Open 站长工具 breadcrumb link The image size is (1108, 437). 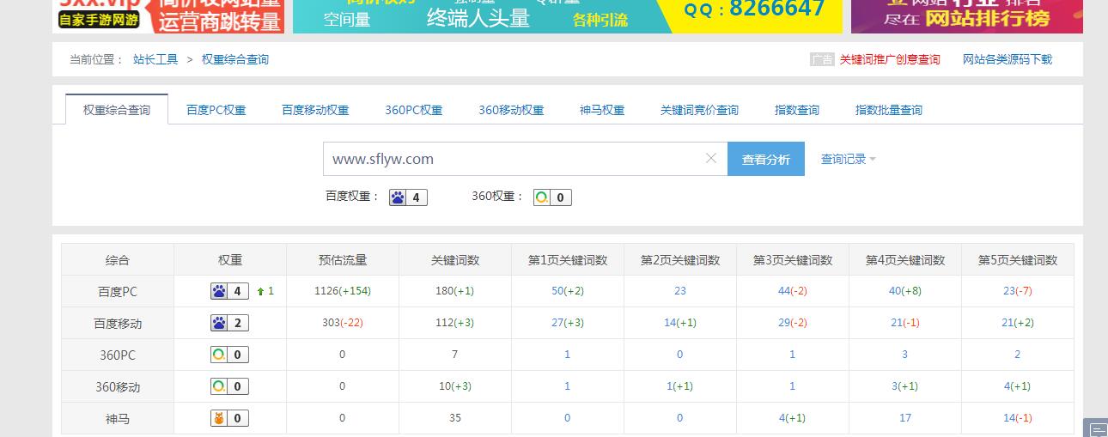(x=155, y=59)
